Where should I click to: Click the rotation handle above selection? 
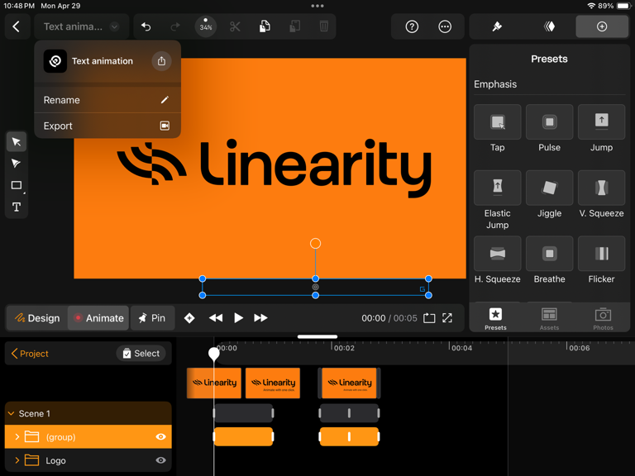point(316,243)
